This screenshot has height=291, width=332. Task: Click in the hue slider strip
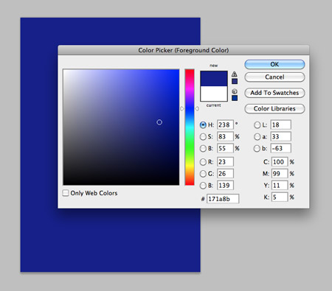190,127
